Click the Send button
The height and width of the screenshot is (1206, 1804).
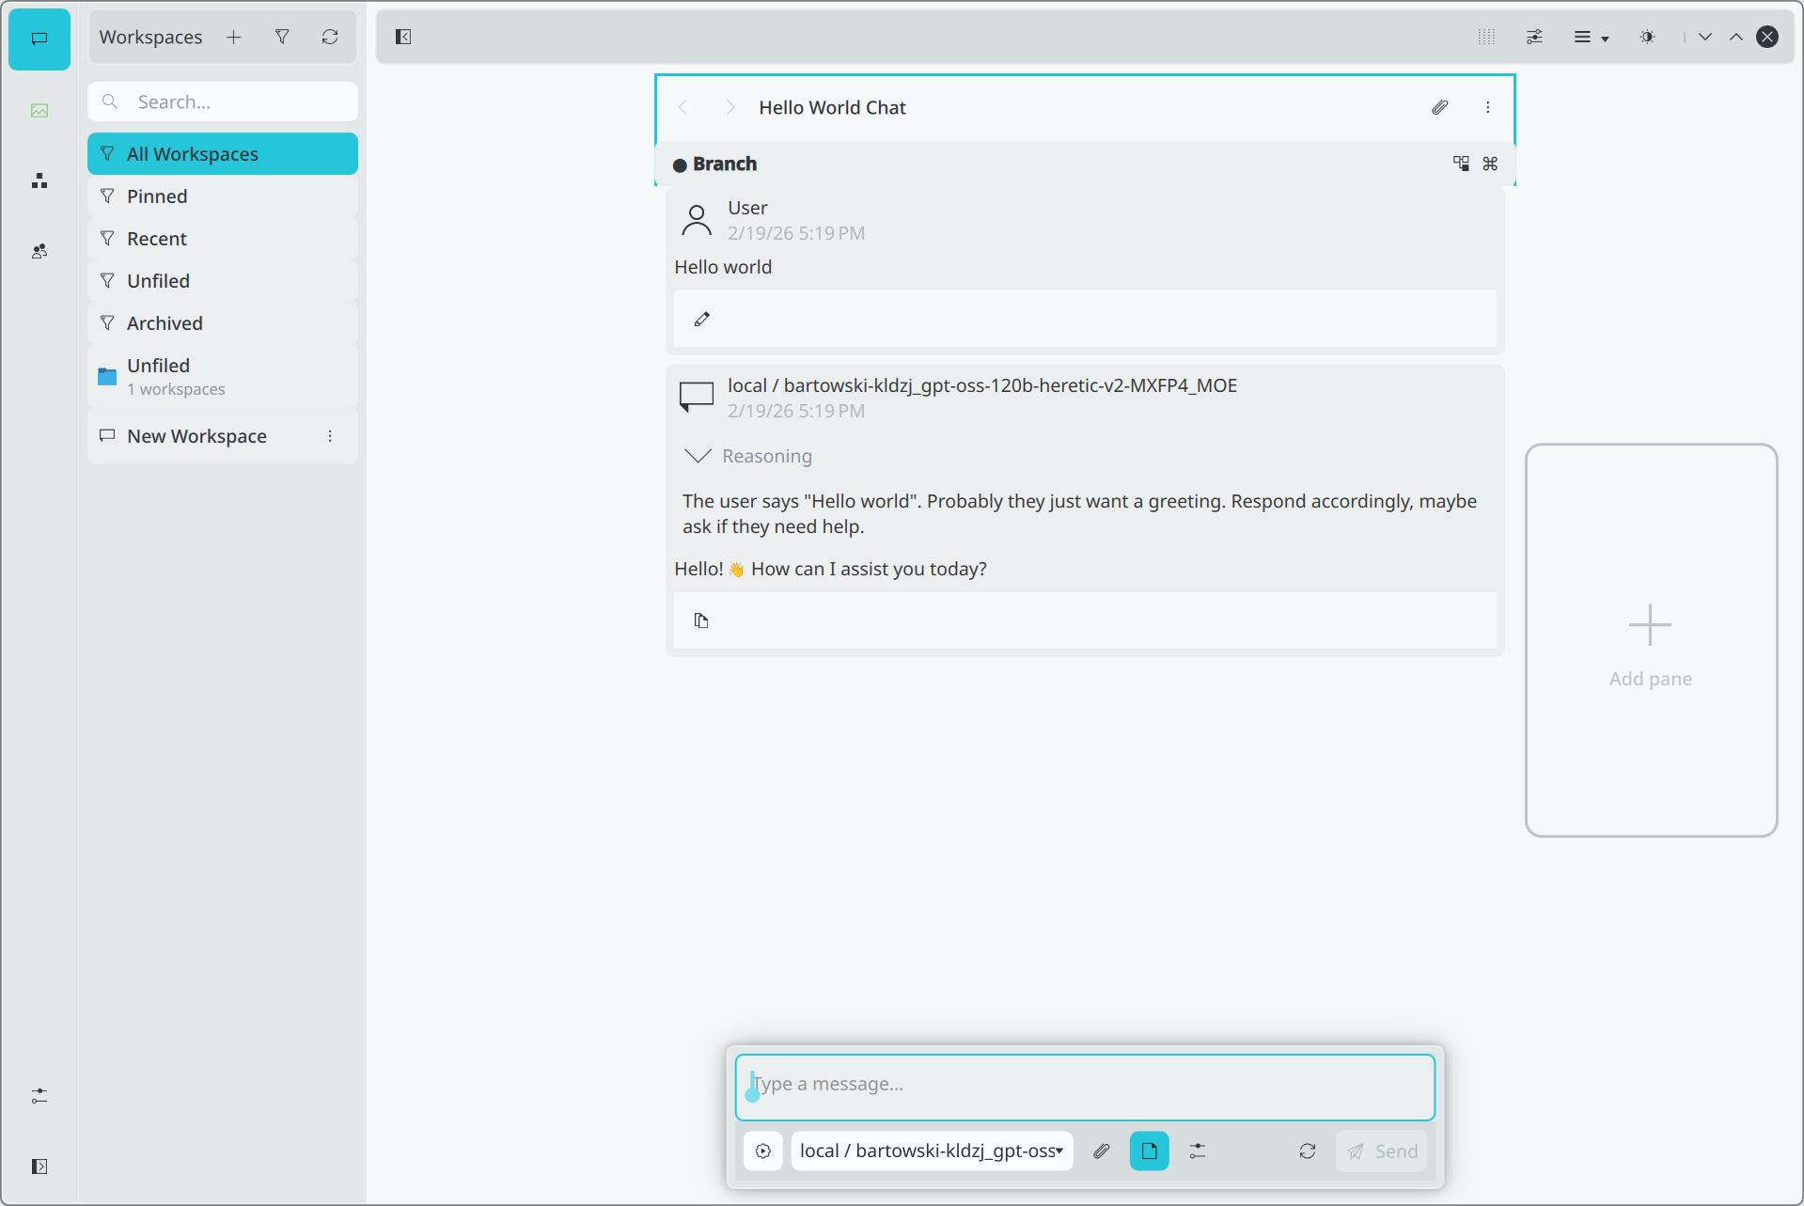1382,1151
